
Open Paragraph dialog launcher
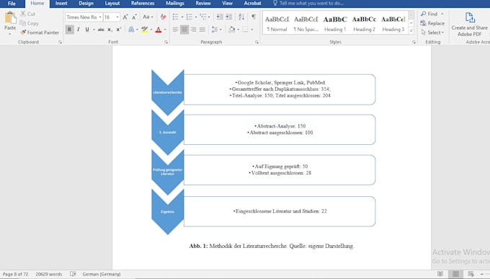pos(257,42)
